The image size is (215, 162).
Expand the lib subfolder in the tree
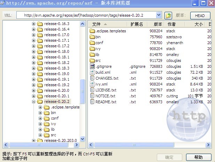click(40, 129)
